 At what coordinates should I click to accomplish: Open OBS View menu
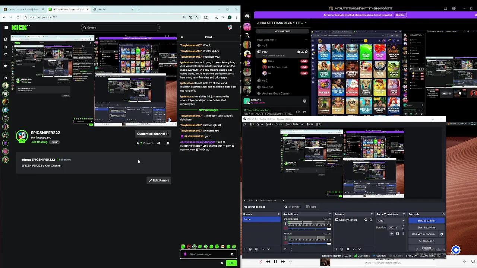260,124
